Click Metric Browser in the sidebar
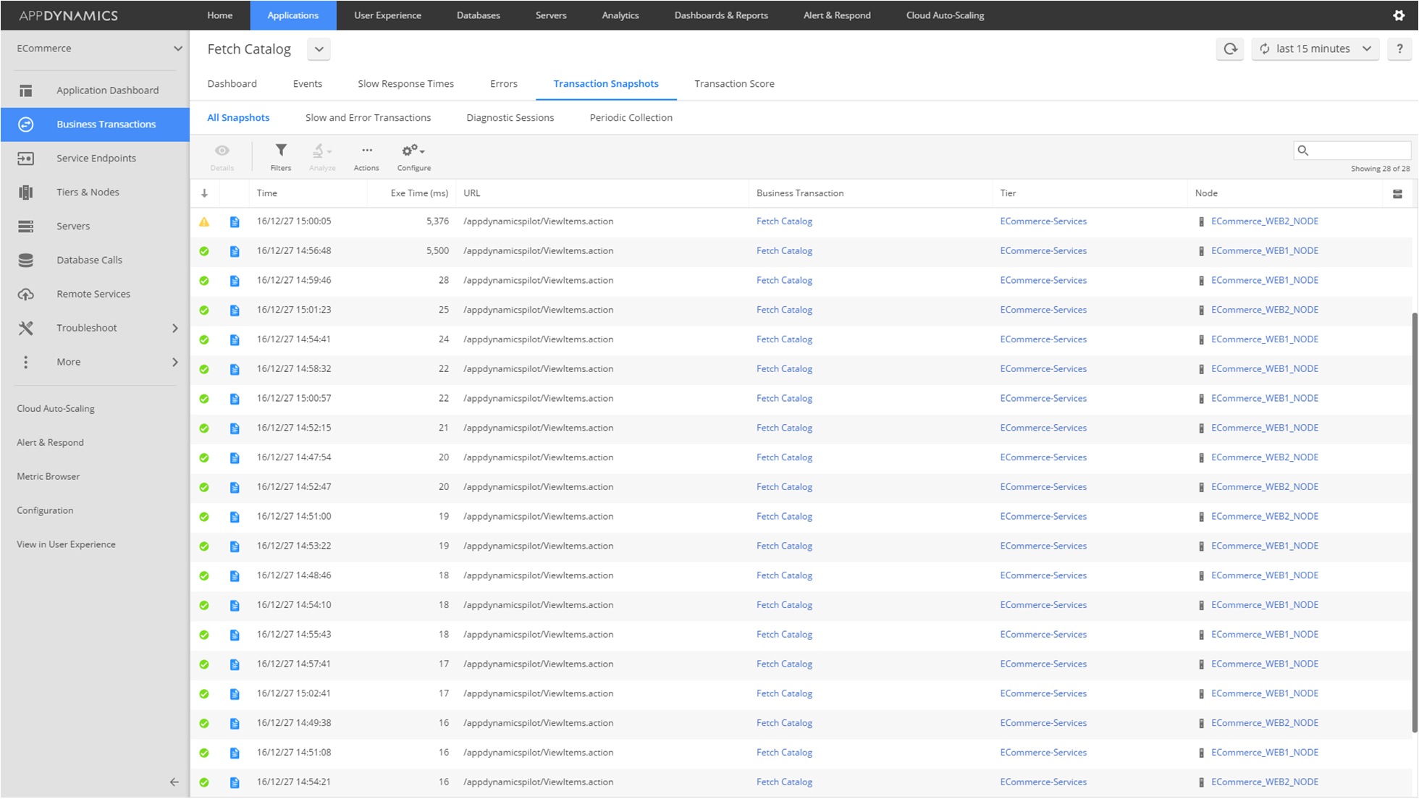The image size is (1419, 799). tap(49, 476)
